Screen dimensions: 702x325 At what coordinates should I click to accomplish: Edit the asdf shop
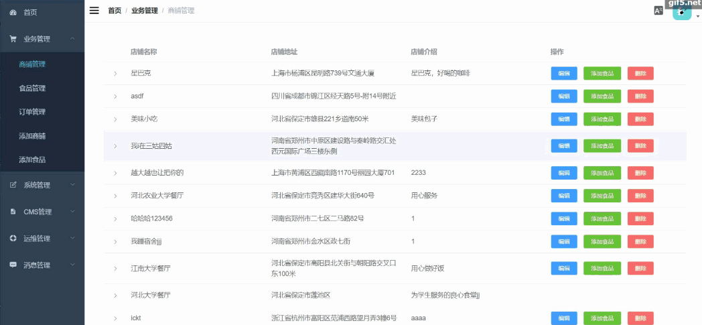tap(563, 96)
